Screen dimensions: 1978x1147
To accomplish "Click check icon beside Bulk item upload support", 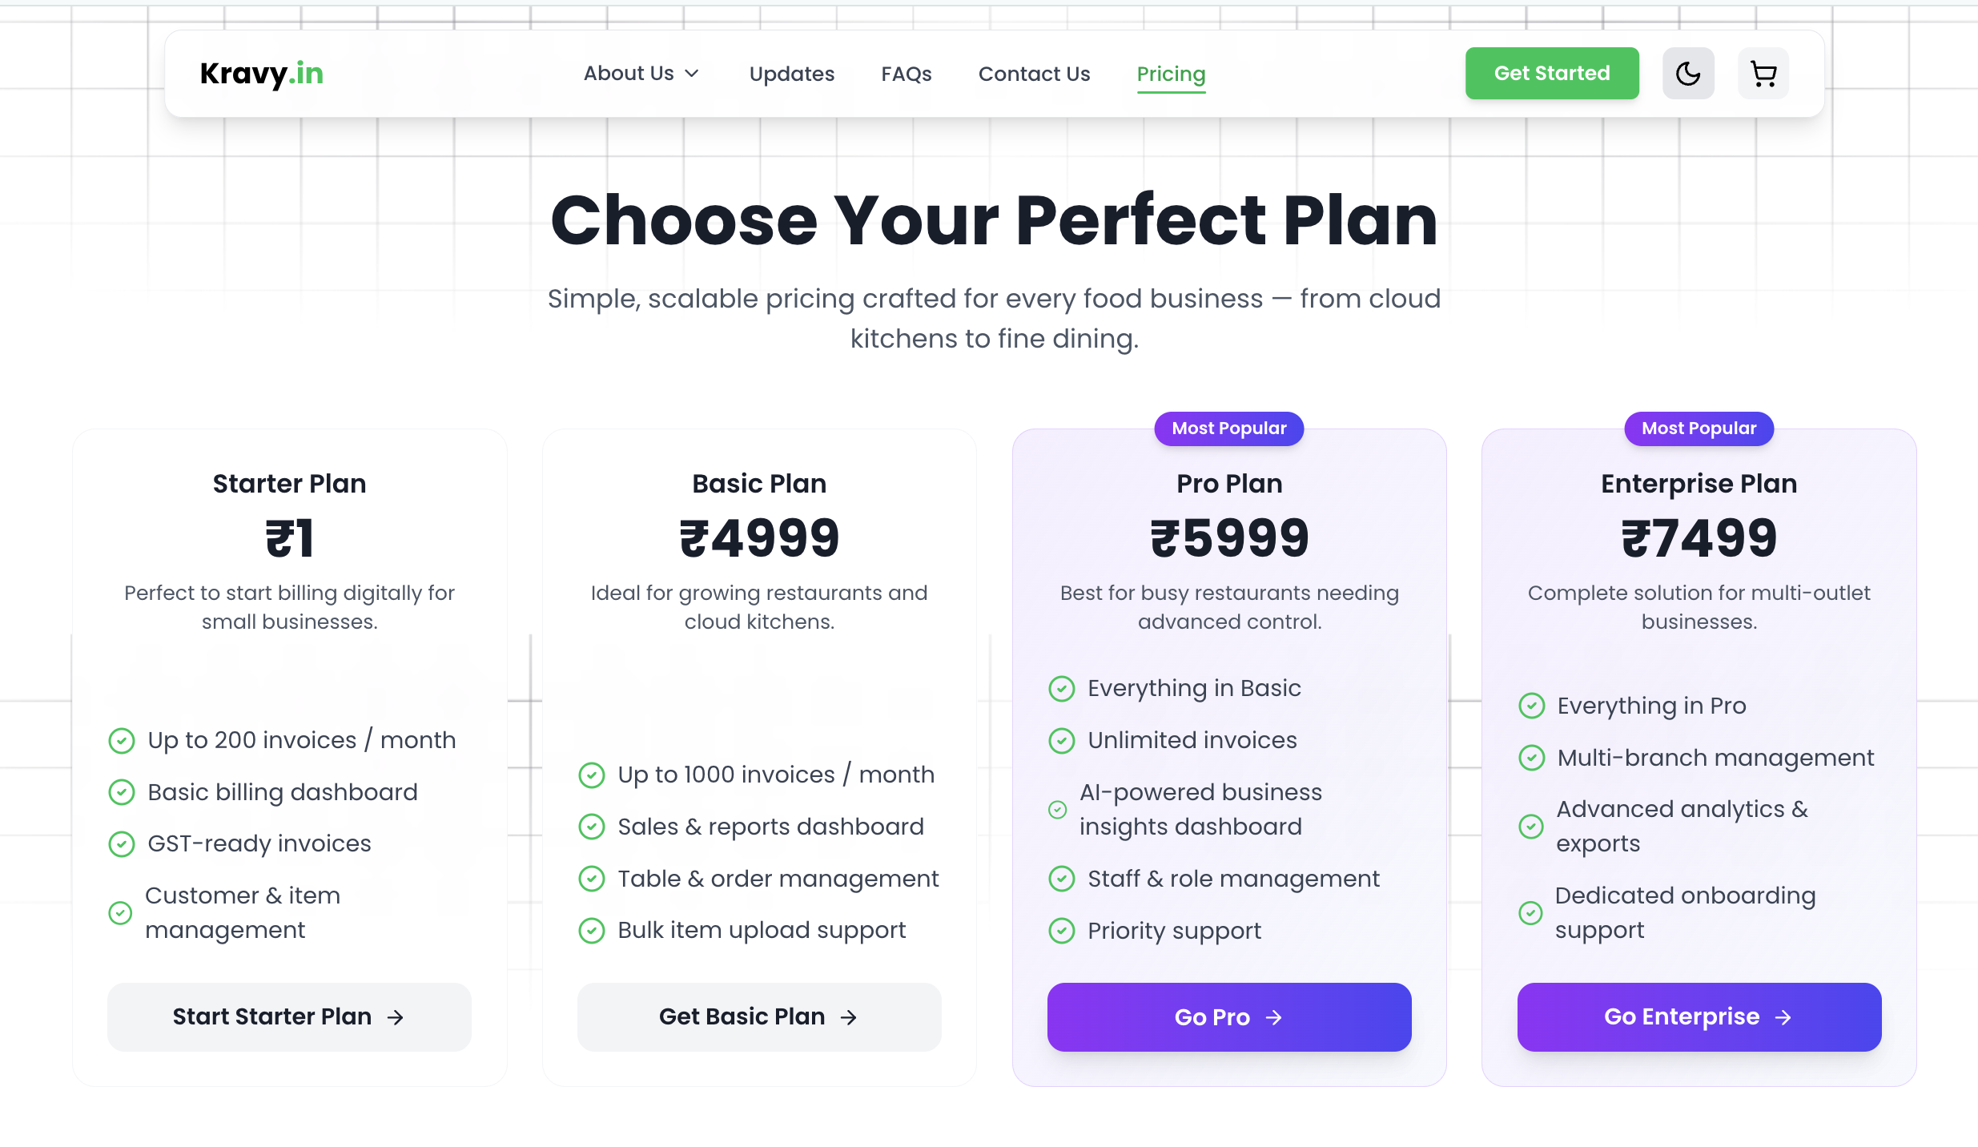I will [591, 930].
